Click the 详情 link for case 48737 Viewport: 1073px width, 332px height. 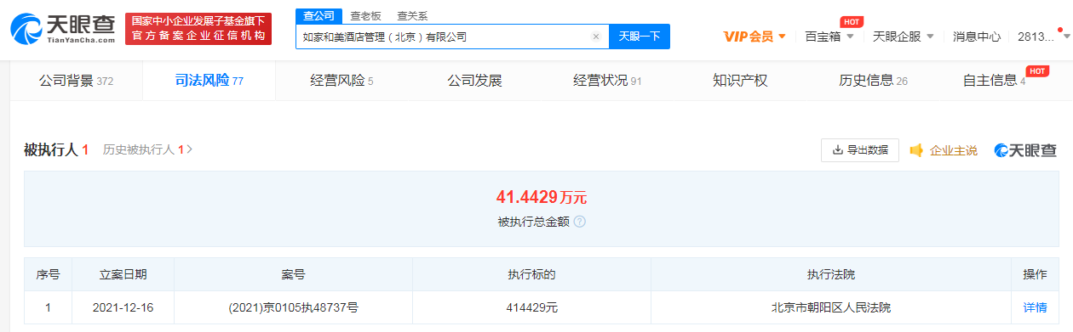[x=1035, y=307]
